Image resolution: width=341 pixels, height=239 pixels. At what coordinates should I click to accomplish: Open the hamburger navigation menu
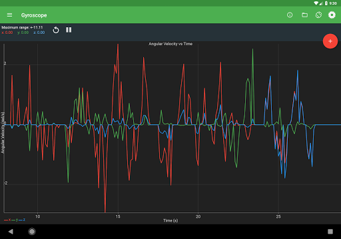point(9,15)
